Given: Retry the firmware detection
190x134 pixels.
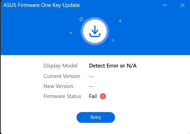Looking at the screenshot, I should click(x=96, y=117).
